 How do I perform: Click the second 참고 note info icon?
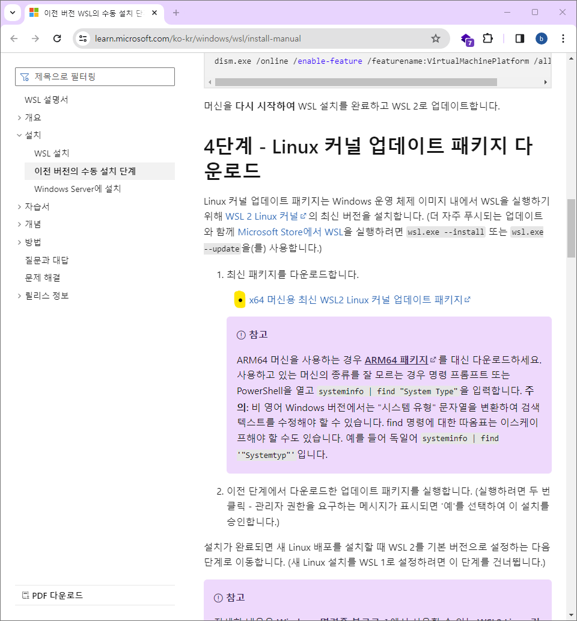(218, 598)
